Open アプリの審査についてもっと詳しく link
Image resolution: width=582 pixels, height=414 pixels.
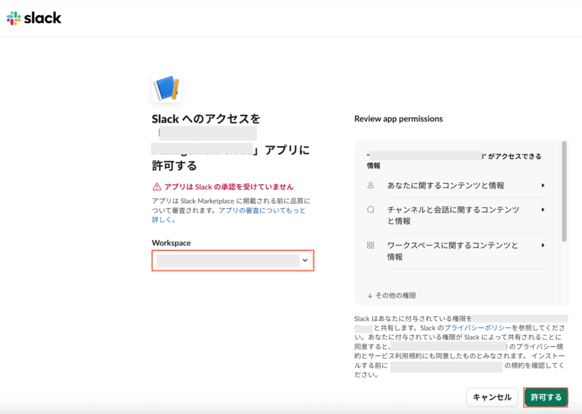pyautogui.click(x=229, y=215)
